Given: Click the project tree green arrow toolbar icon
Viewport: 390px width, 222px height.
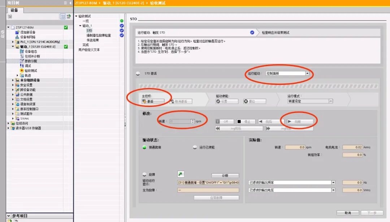Looking at the screenshot, I should tap(69, 16).
